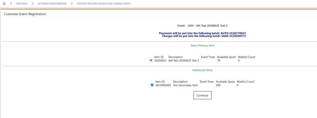
Task: Select the primary item 20200625 radio button
Action: point(151,60)
